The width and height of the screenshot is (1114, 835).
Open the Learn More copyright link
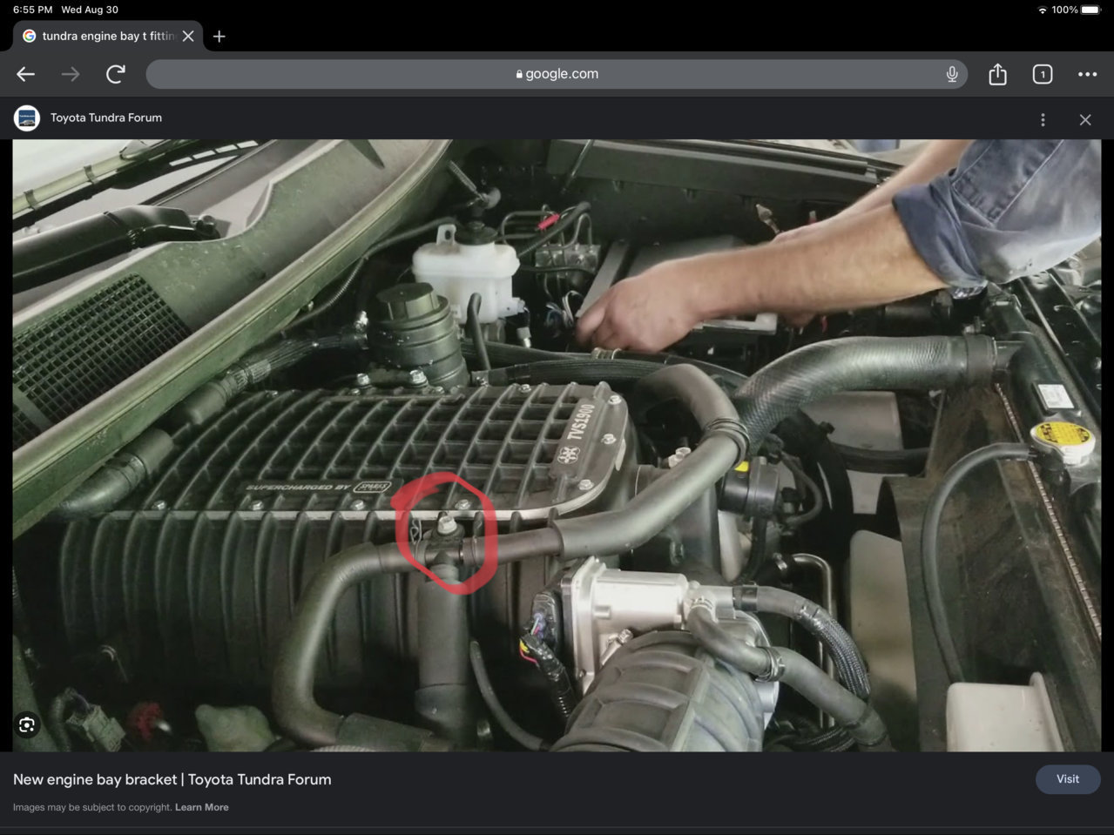pyautogui.click(x=202, y=807)
